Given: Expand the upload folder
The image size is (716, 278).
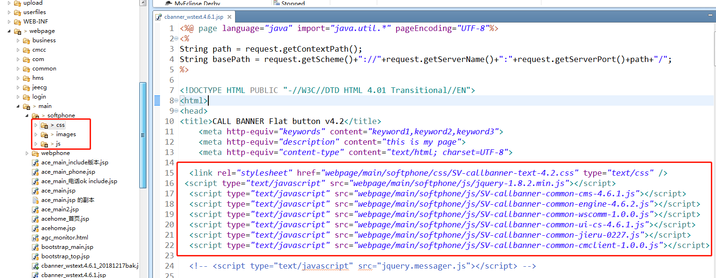Looking at the screenshot, I should pyautogui.click(x=9, y=3).
